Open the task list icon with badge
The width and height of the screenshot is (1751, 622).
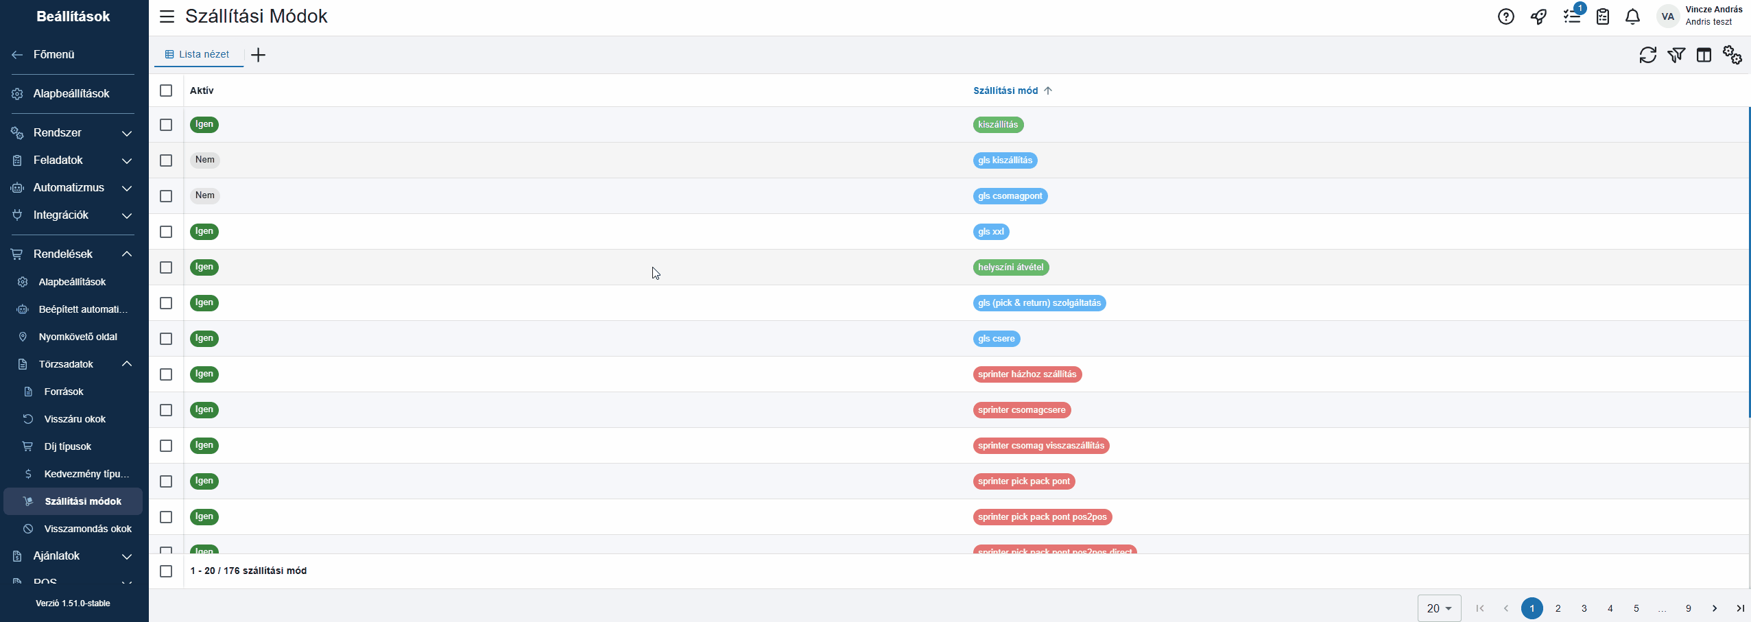tap(1571, 16)
